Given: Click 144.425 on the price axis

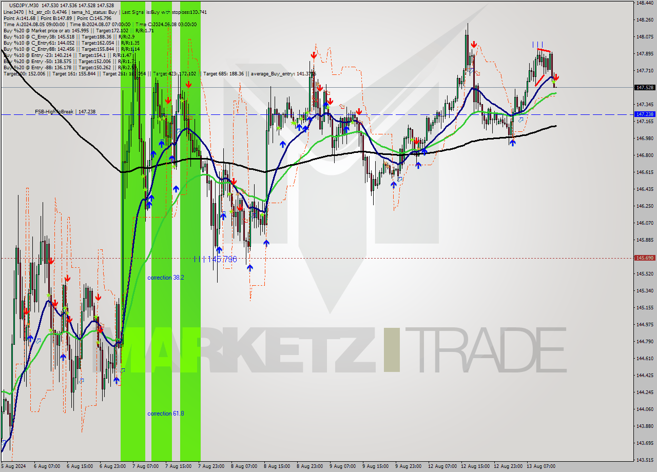Looking at the screenshot, I should (x=645, y=376).
